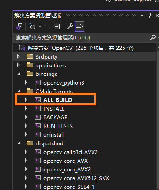Click the opencv_python3 project icon
Screen dimensions: 159x190
click(38, 82)
